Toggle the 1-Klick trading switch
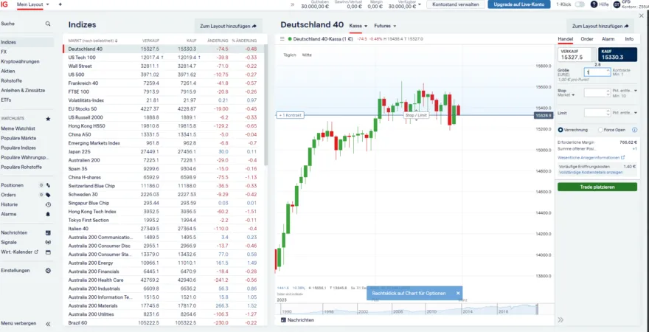This screenshot has width=649, height=332. [x=580, y=4]
